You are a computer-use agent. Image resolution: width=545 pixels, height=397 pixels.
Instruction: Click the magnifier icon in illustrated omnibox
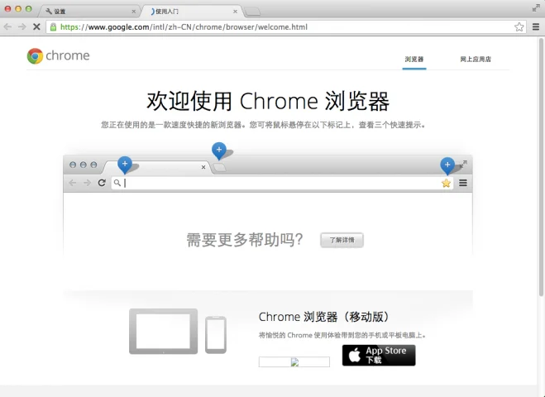117,183
